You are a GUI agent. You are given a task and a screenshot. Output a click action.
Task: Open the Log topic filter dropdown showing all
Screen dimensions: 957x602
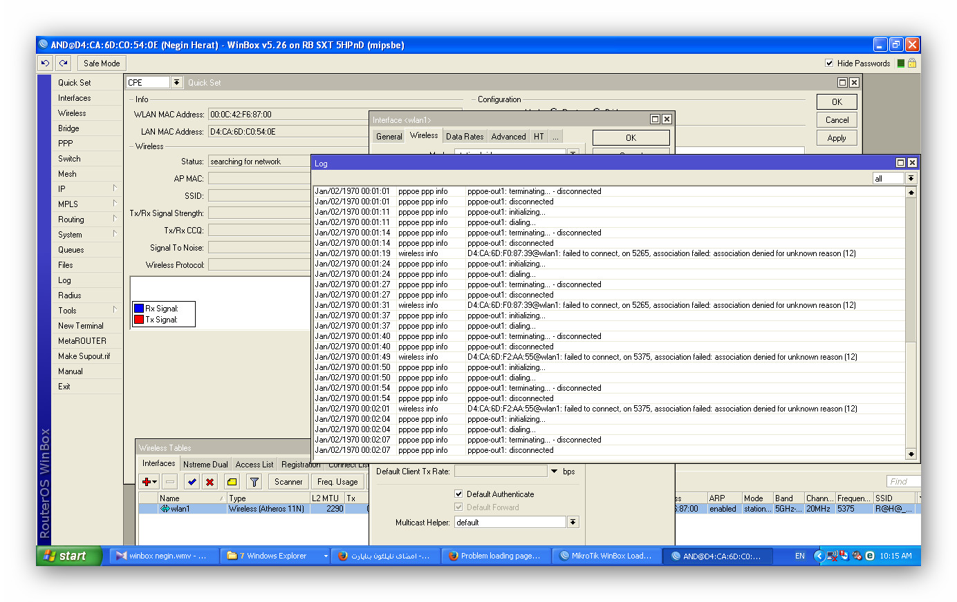click(911, 178)
